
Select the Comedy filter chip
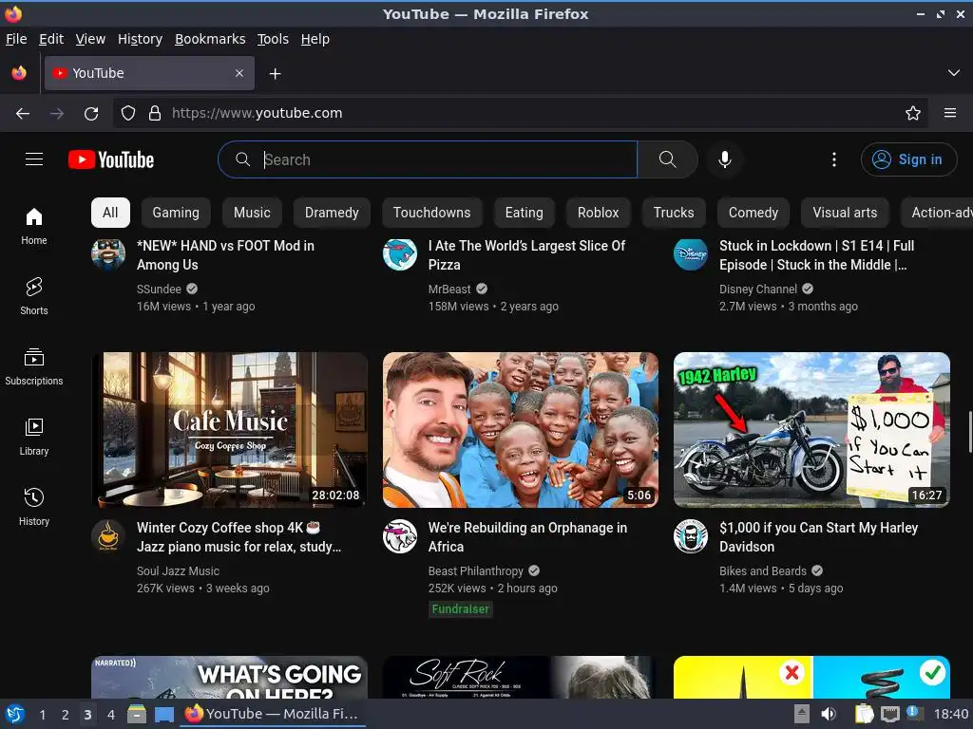click(x=754, y=213)
